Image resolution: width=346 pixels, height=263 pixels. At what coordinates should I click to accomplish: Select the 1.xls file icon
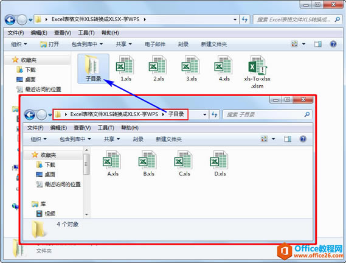(x=125, y=68)
